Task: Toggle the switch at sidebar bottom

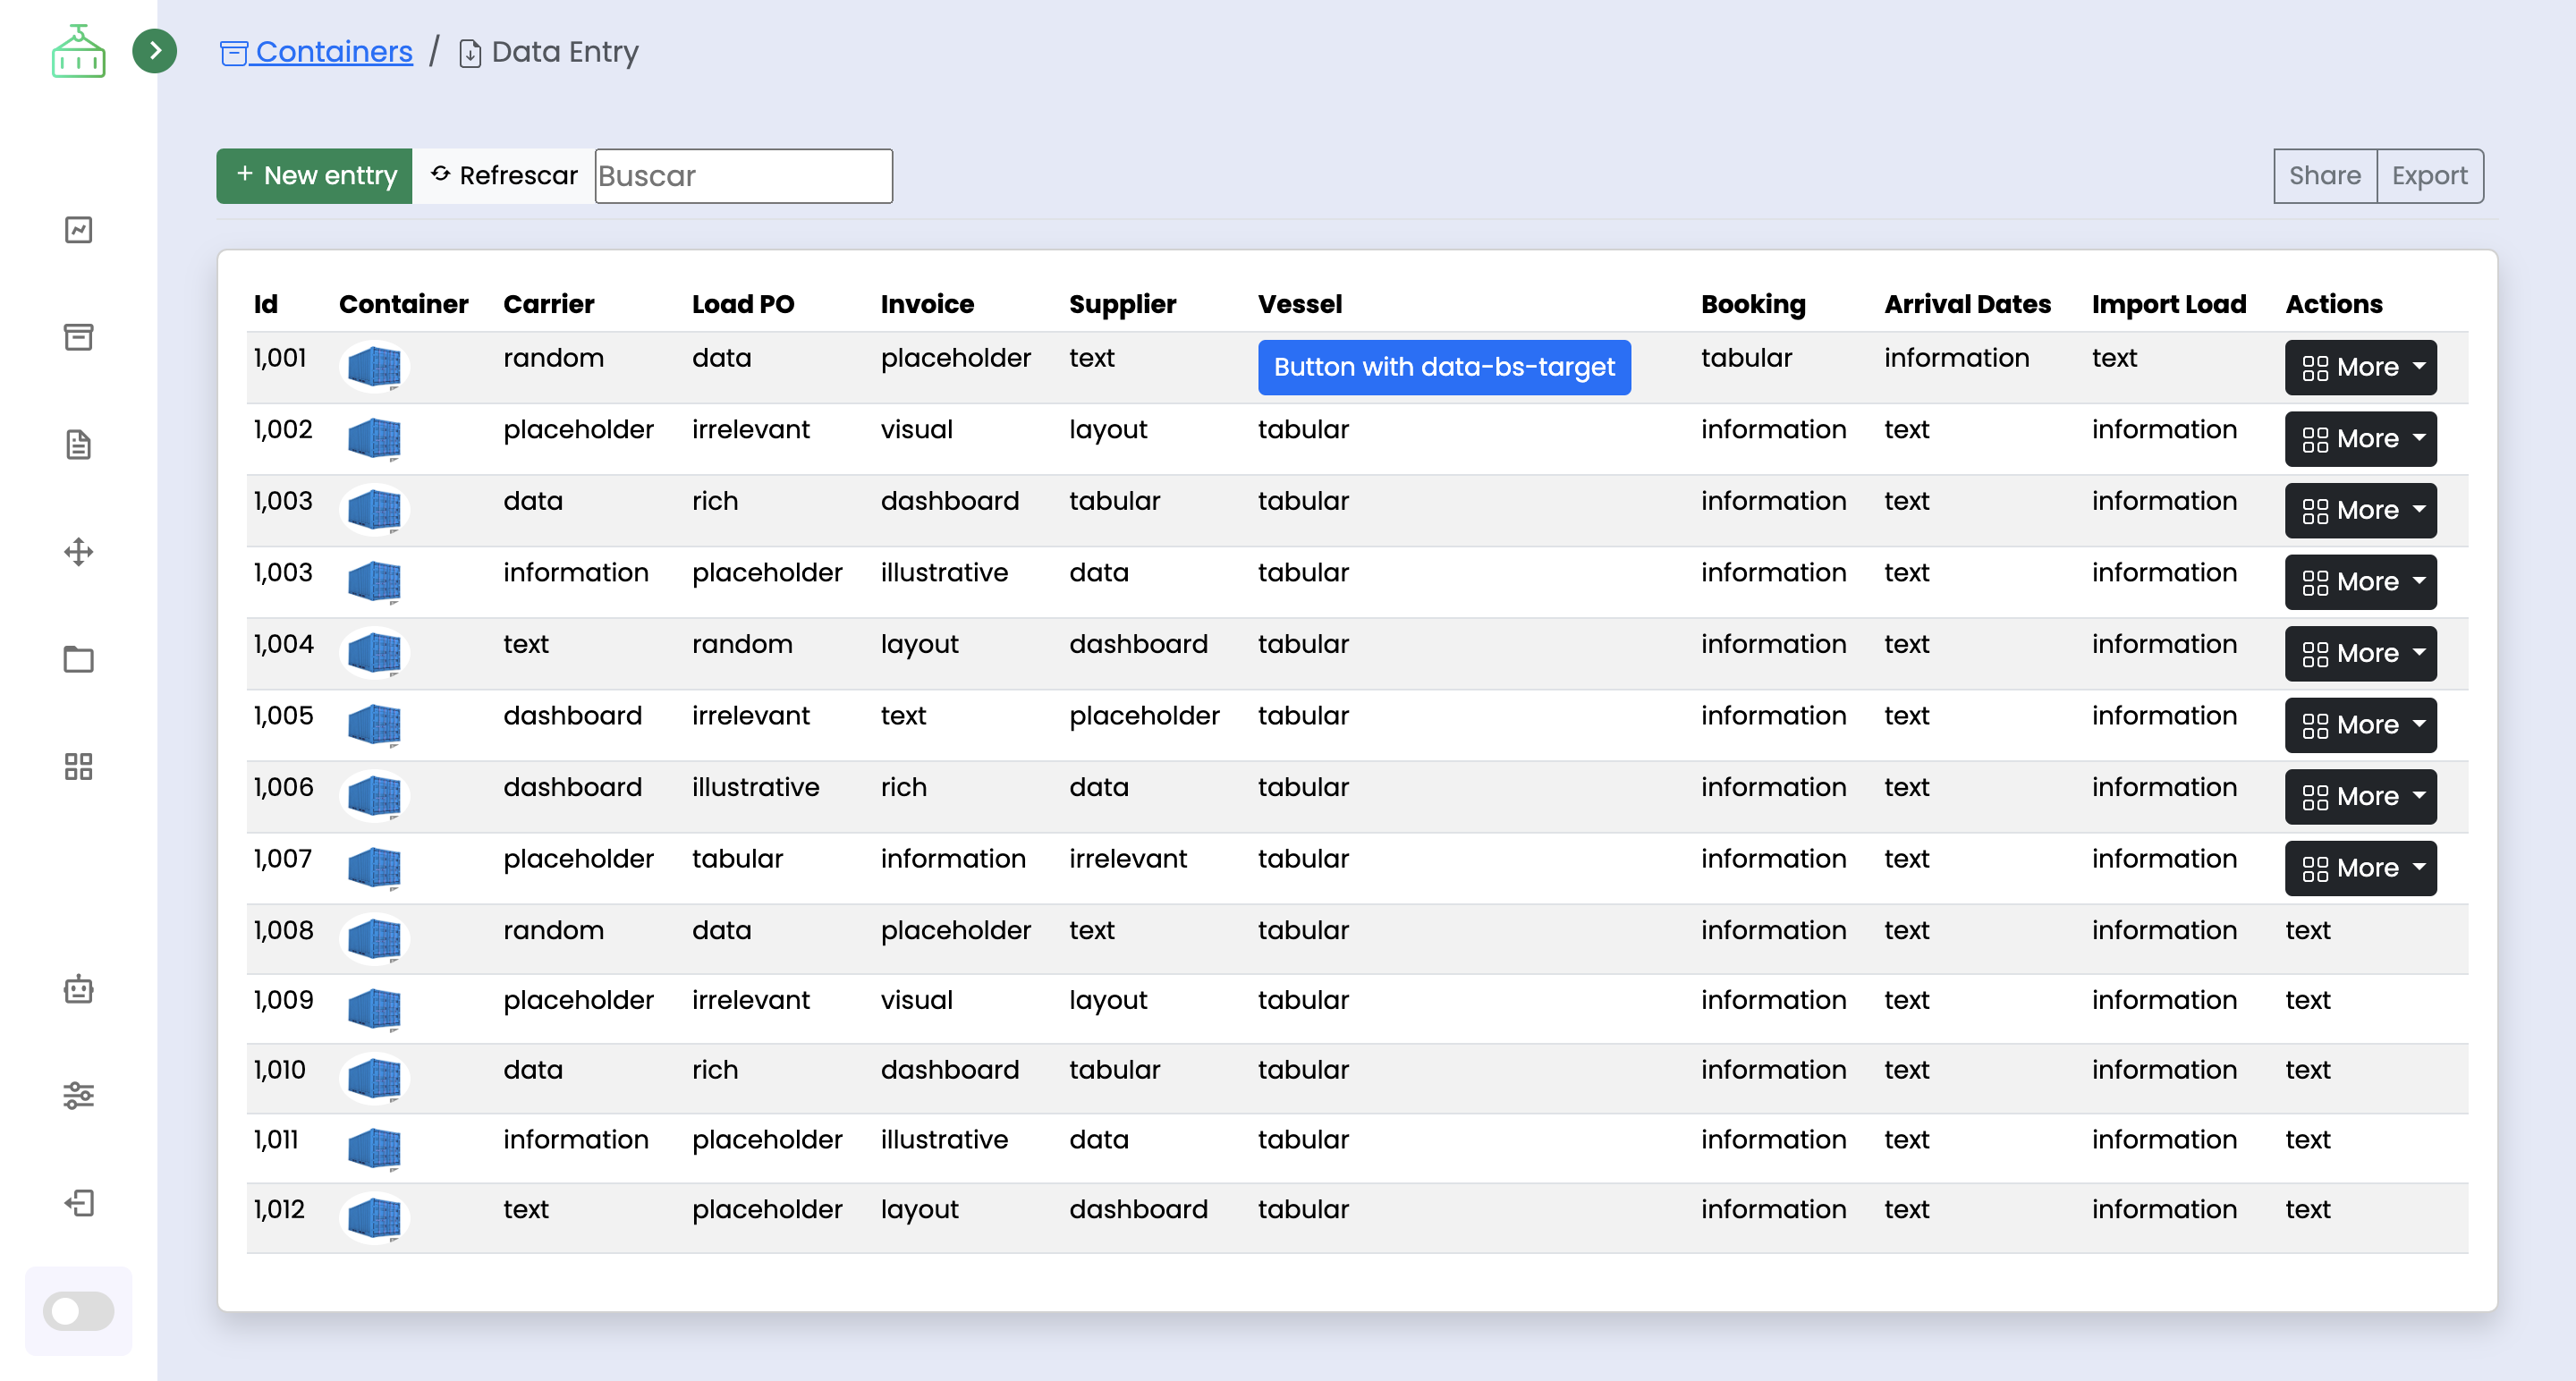Action: (x=78, y=1311)
